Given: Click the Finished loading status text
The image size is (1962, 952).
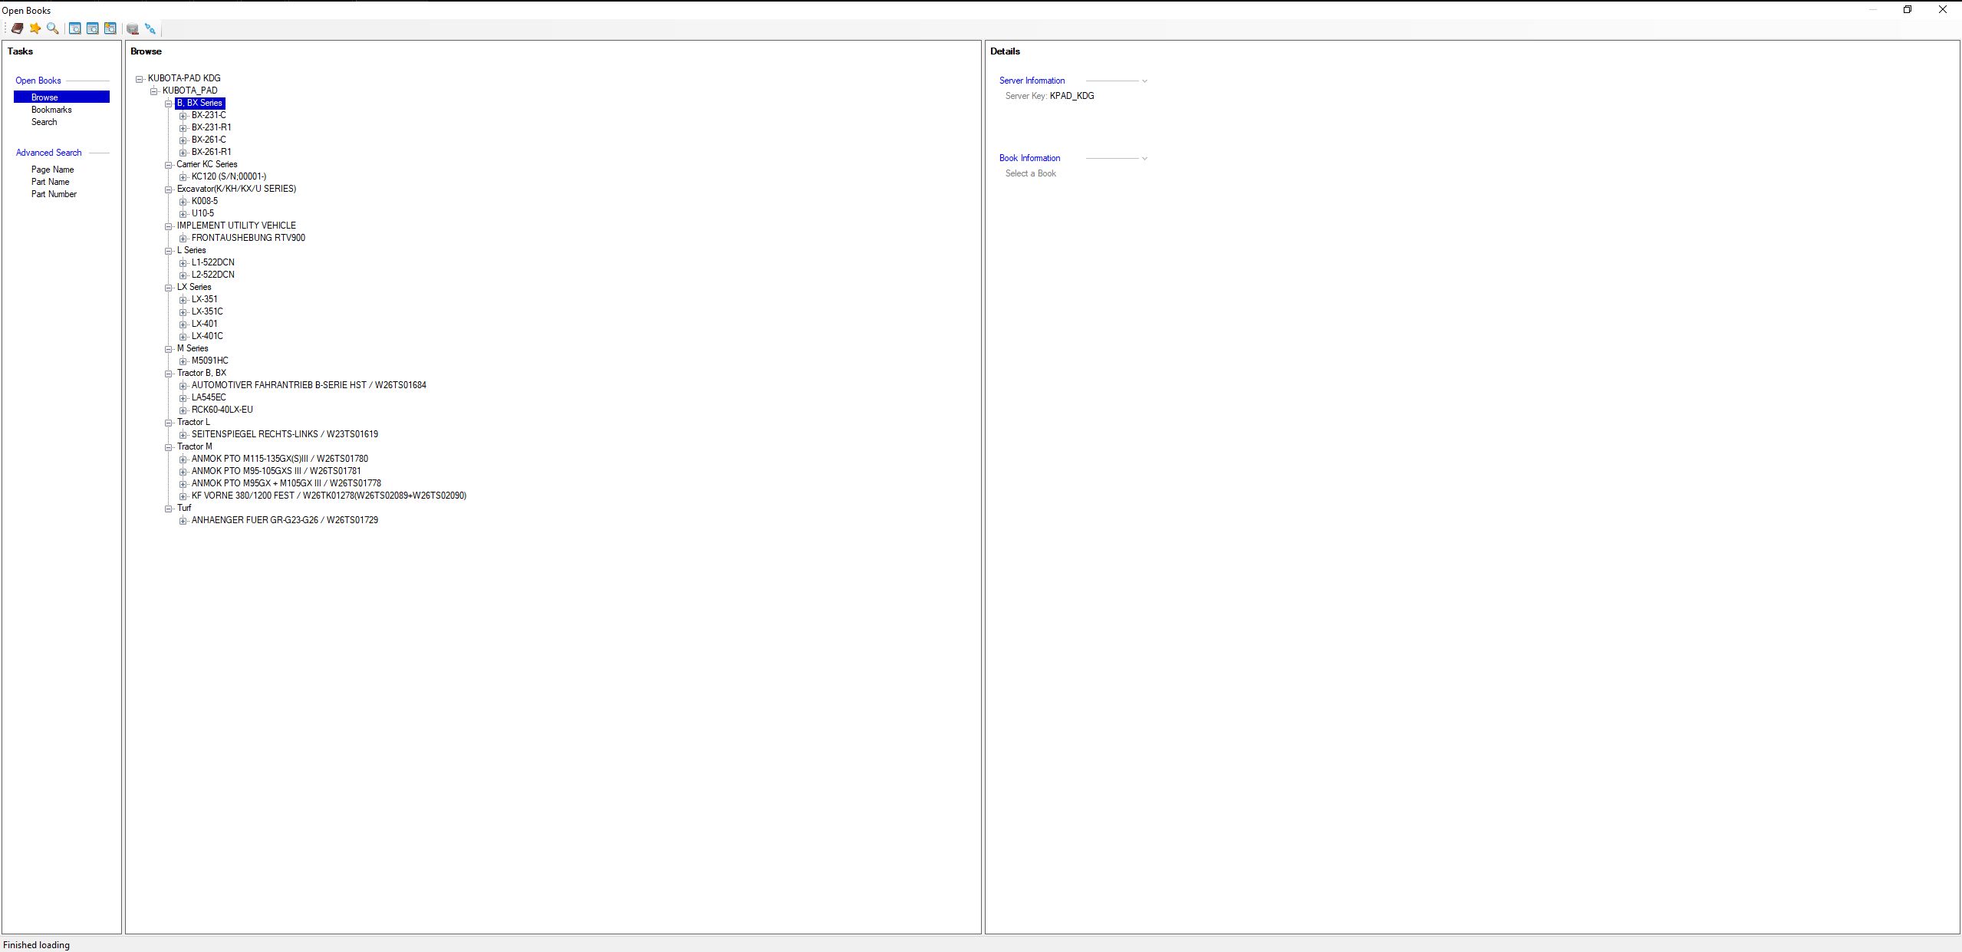Looking at the screenshot, I should pyautogui.click(x=36, y=945).
